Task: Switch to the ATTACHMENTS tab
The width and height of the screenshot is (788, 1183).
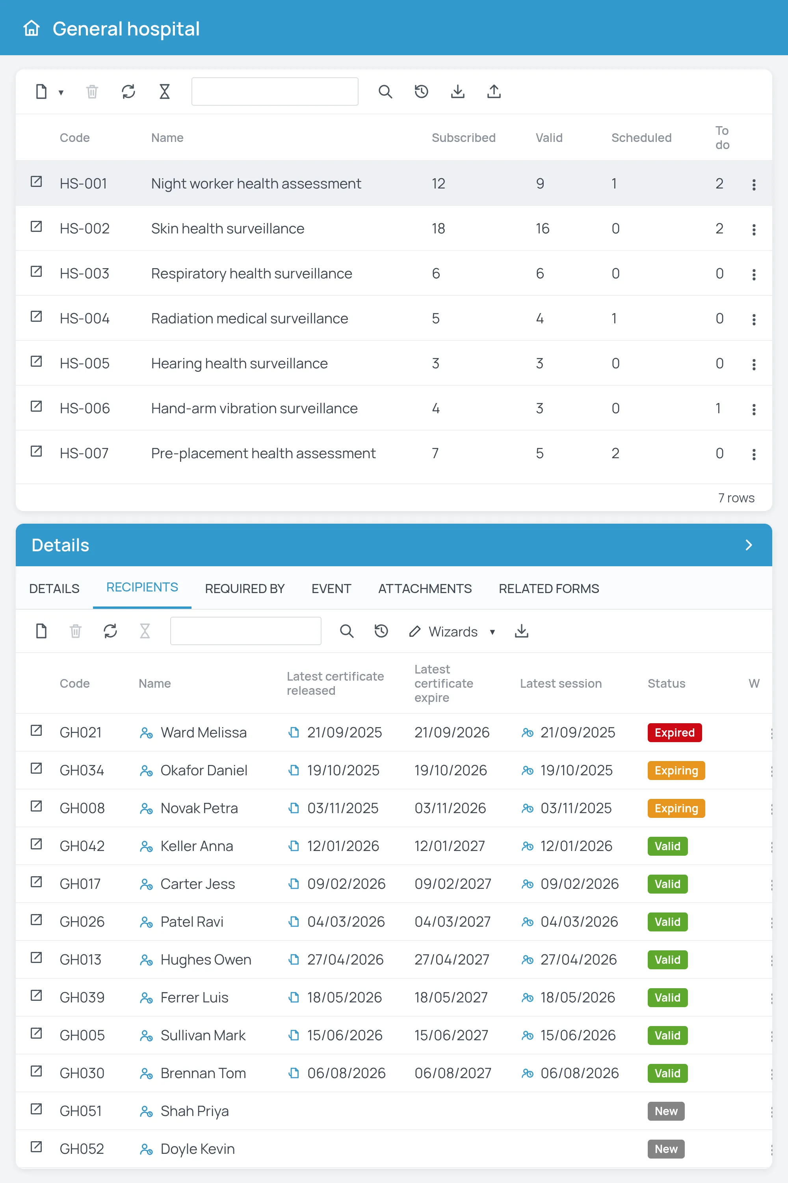Action: click(x=425, y=588)
